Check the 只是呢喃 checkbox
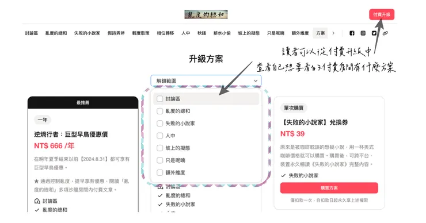 pyautogui.click(x=160, y=160)
